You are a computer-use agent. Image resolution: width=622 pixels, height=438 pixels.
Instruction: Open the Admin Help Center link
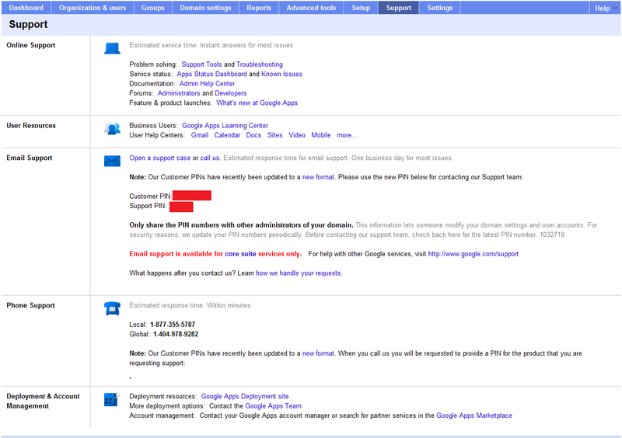(x=207, y=84)
